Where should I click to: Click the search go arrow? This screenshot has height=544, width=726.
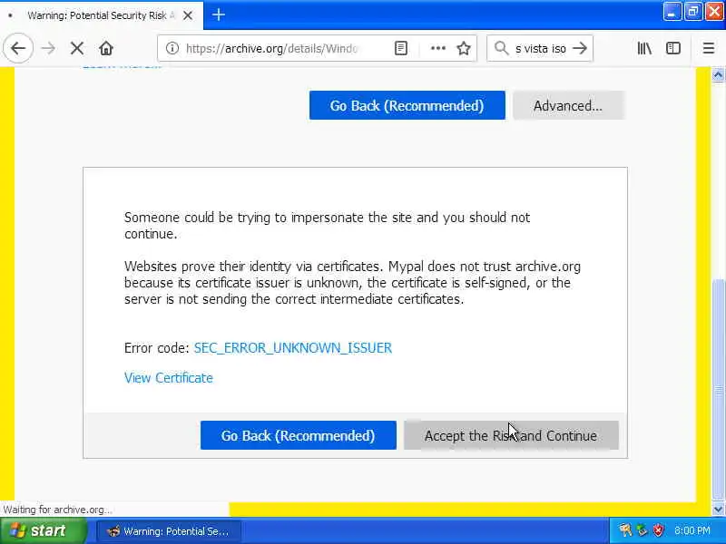tap(579, 48)
